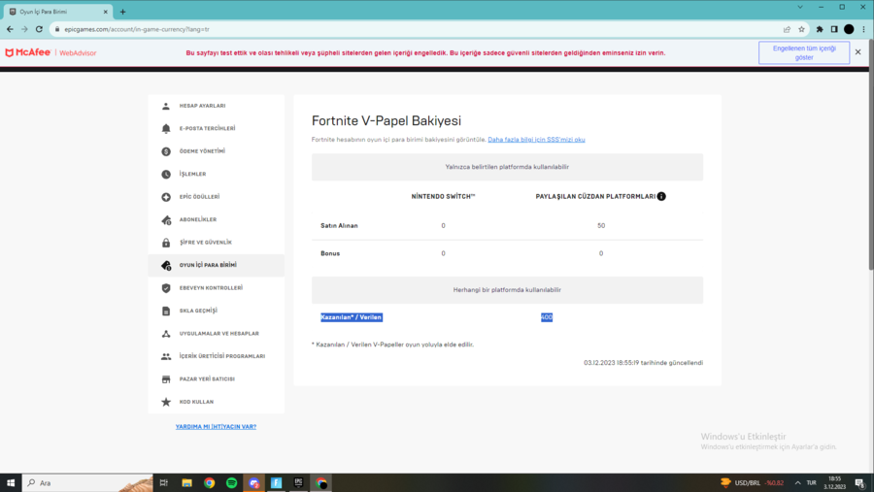Share this page icon in address bar
This screenshot has height=492, width=874.
click(x=787, y=29)
